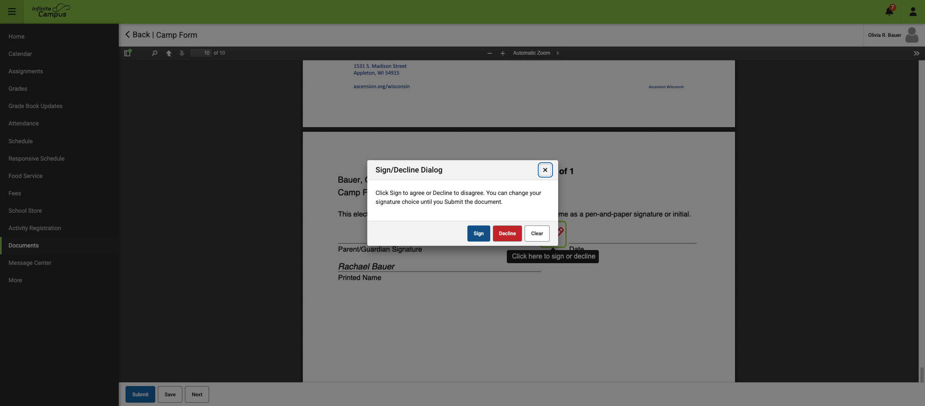Click the Olivia R. Bauer avatar picture
Screen dimensions: 925x406
coord(912,35)
